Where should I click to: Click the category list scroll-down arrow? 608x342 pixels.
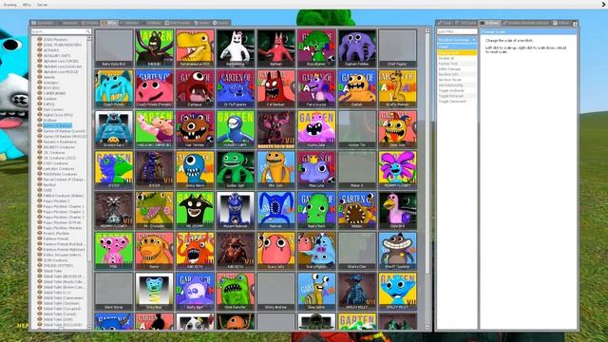click(x=89, y=327)
